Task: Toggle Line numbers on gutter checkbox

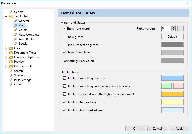Action: [64, 45]
